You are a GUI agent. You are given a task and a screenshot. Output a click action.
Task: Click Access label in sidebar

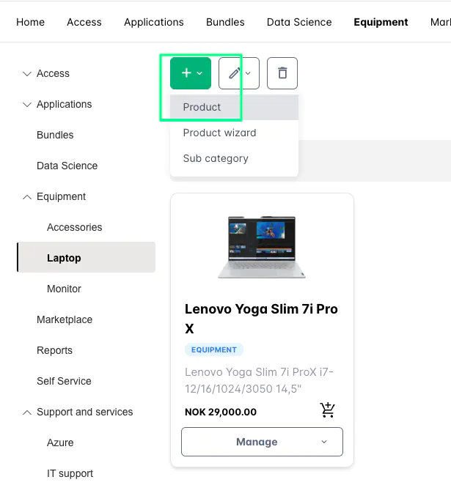pyautogui.click(x=53, y=73)
